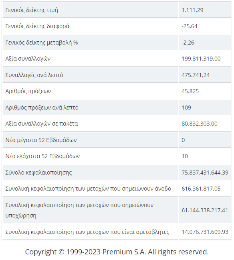The height and width of the screenshot is (260, 234).
Task: Select the value 80.832.303,00
Action: 200,124
